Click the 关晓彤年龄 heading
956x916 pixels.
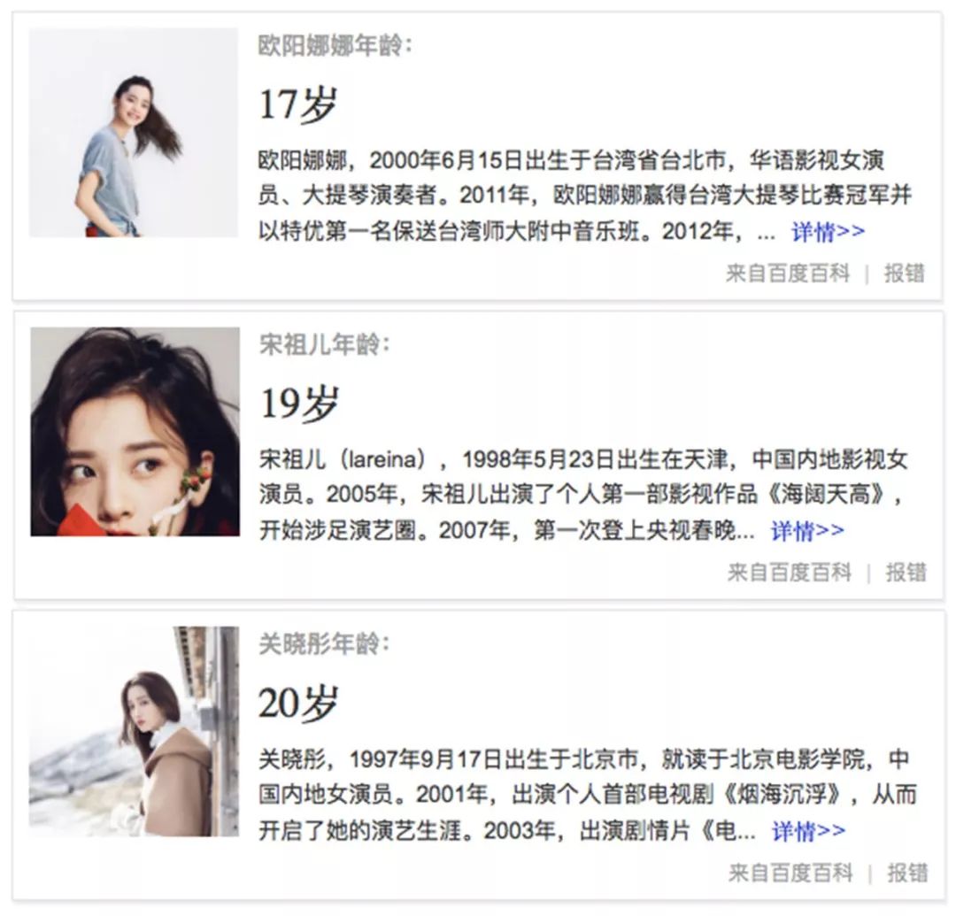(x=324, y=643)
